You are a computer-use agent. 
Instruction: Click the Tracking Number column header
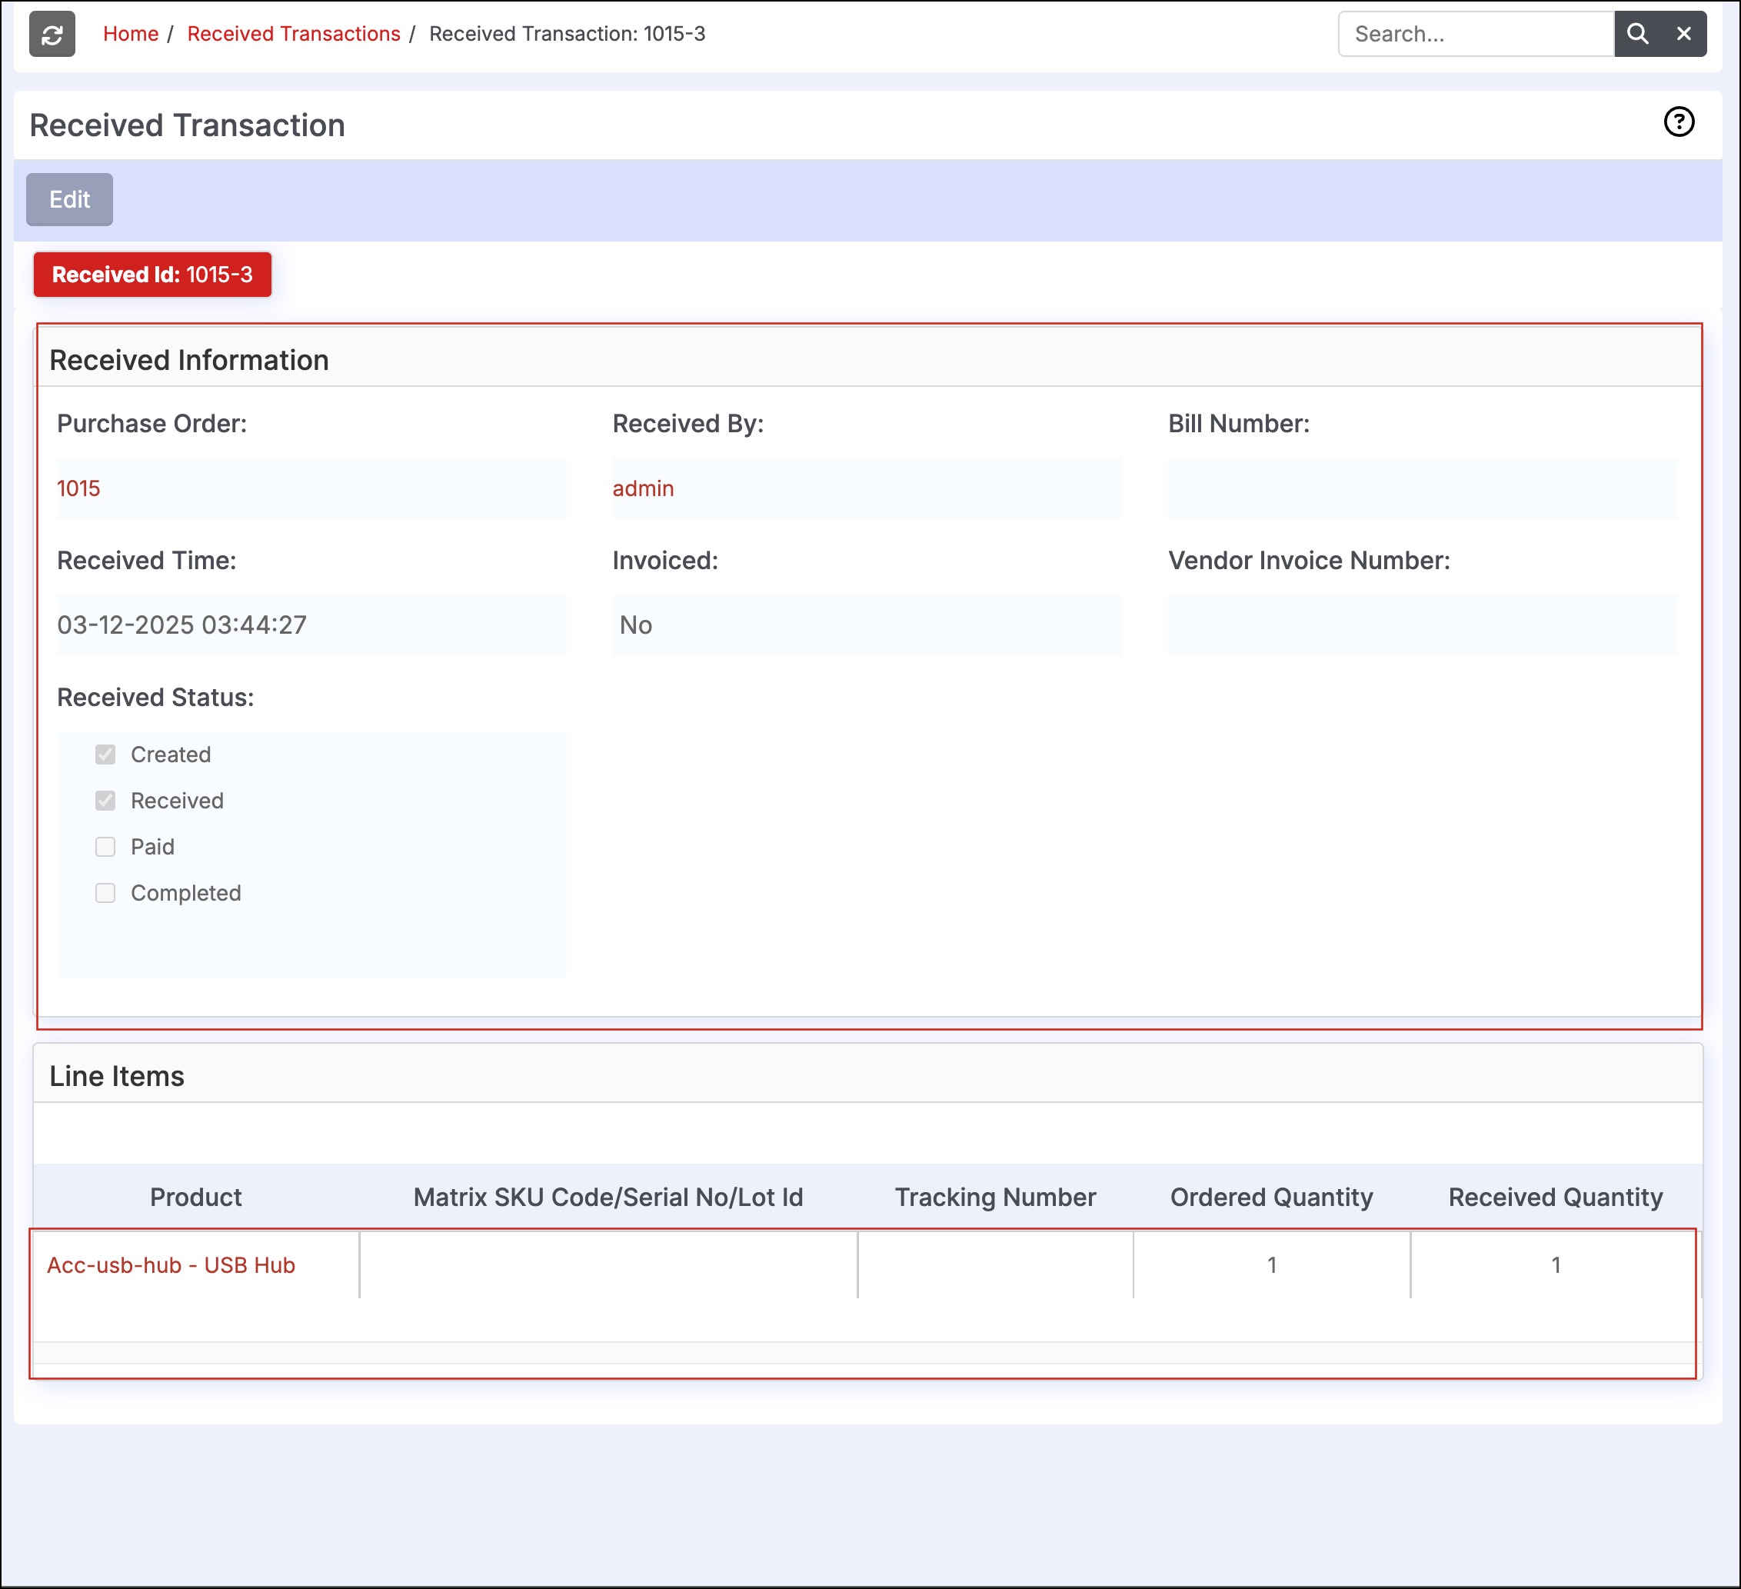[995, 1197]
